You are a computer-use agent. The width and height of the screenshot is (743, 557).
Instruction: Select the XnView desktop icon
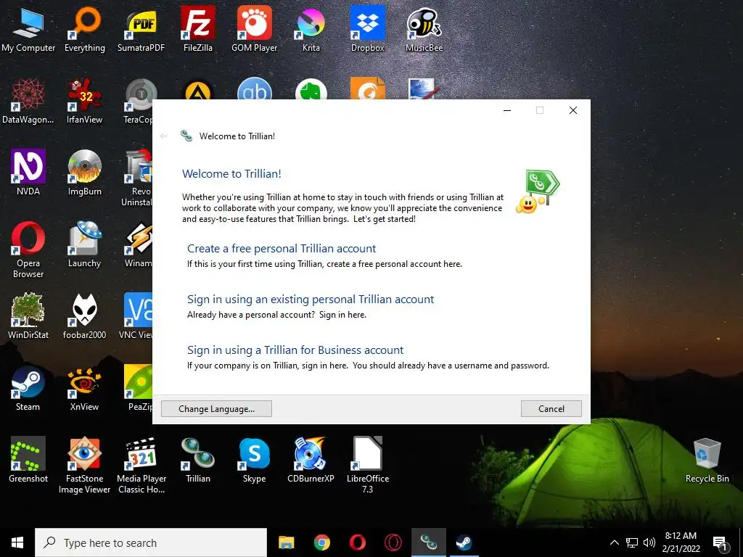[84, 389]
